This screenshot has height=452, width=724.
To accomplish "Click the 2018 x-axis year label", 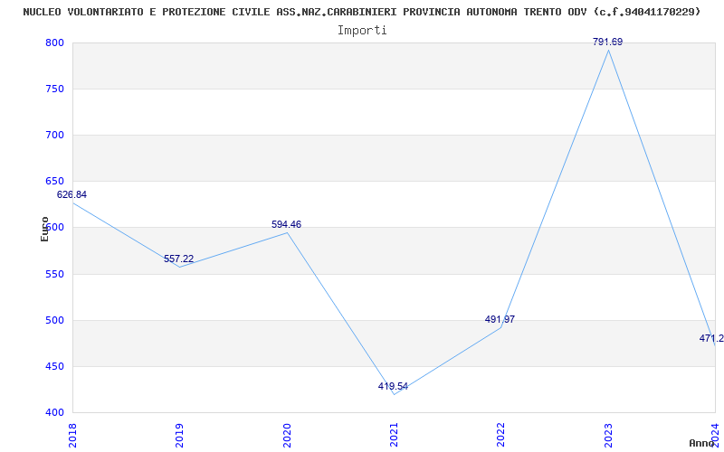I will coord(72,435).
